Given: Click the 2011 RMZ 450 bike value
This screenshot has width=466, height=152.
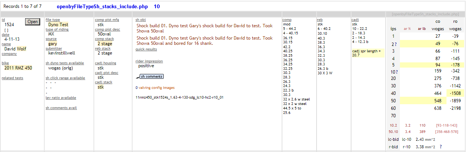Looking at the screenshot, I should click(x=18, y=68).
